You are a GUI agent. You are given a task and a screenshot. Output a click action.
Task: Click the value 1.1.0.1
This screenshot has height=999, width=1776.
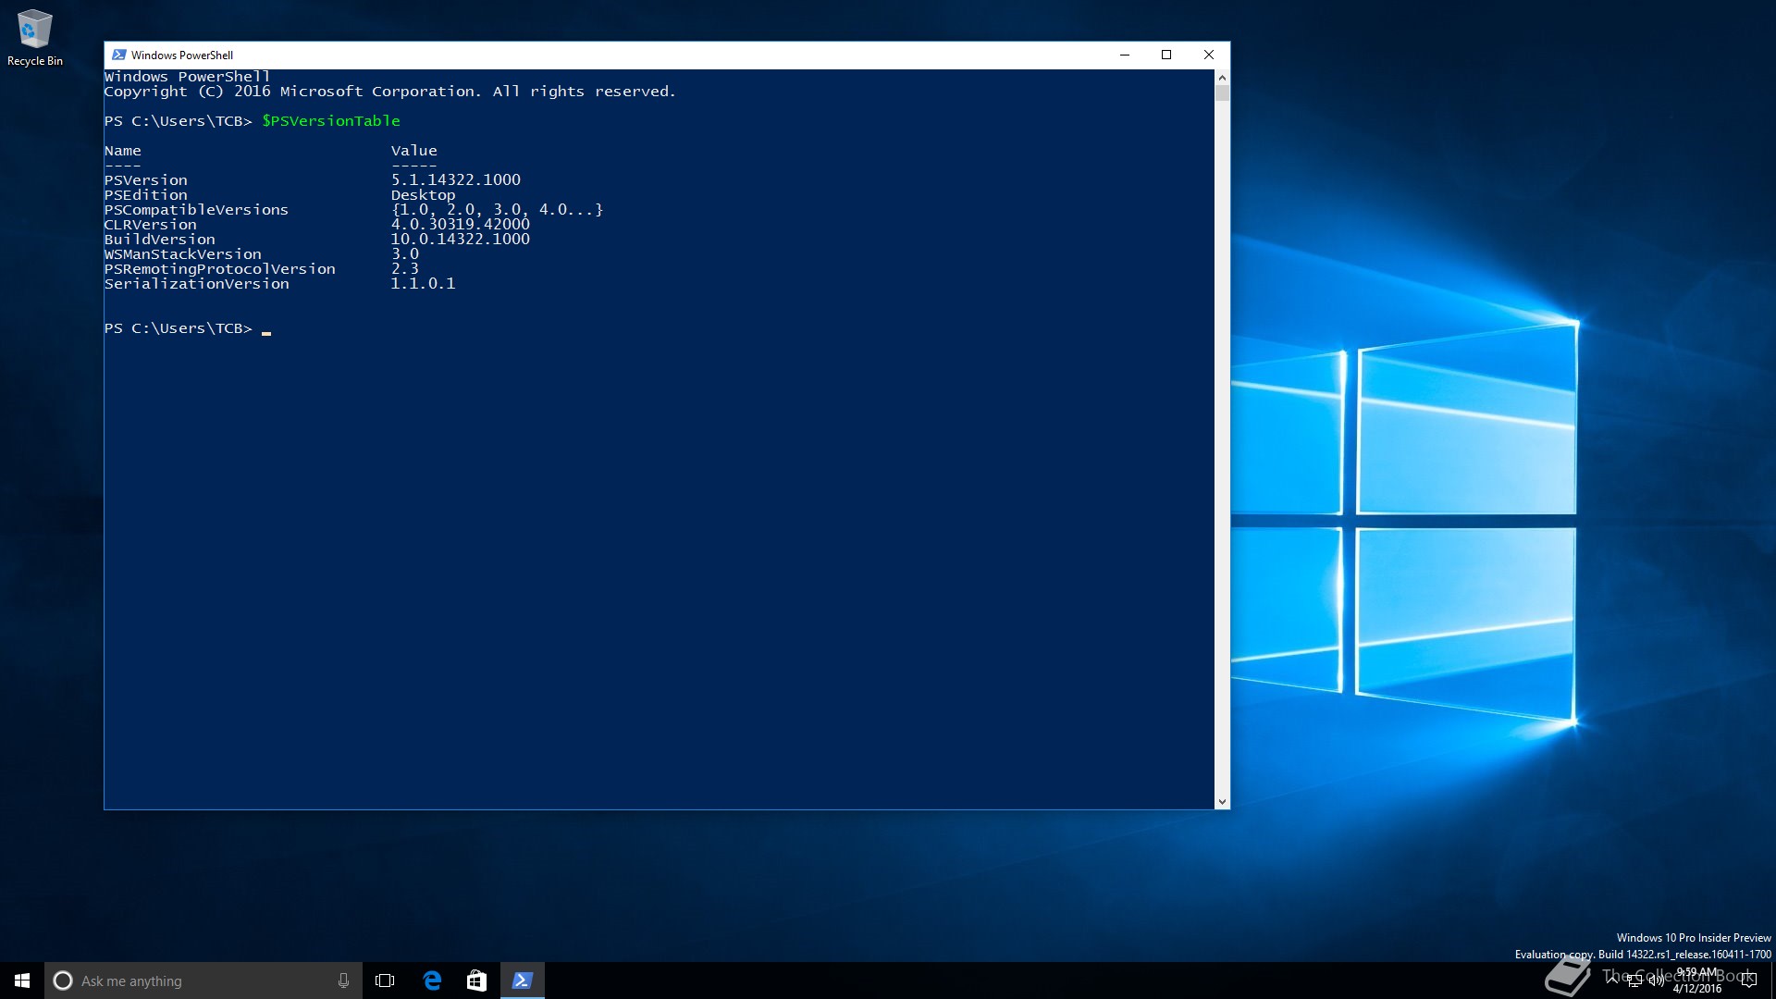(423, 283)
